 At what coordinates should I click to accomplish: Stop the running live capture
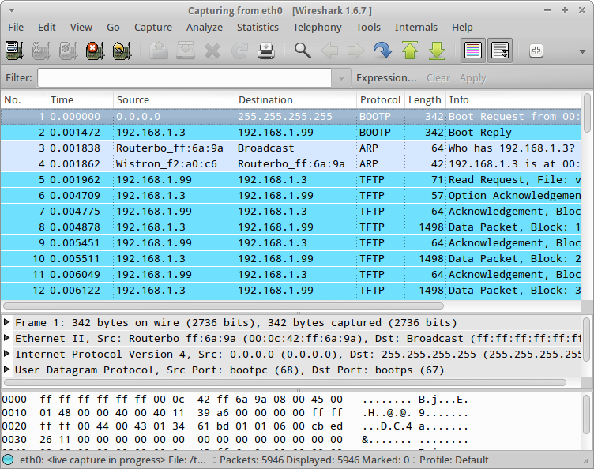[x=95, y=51]
